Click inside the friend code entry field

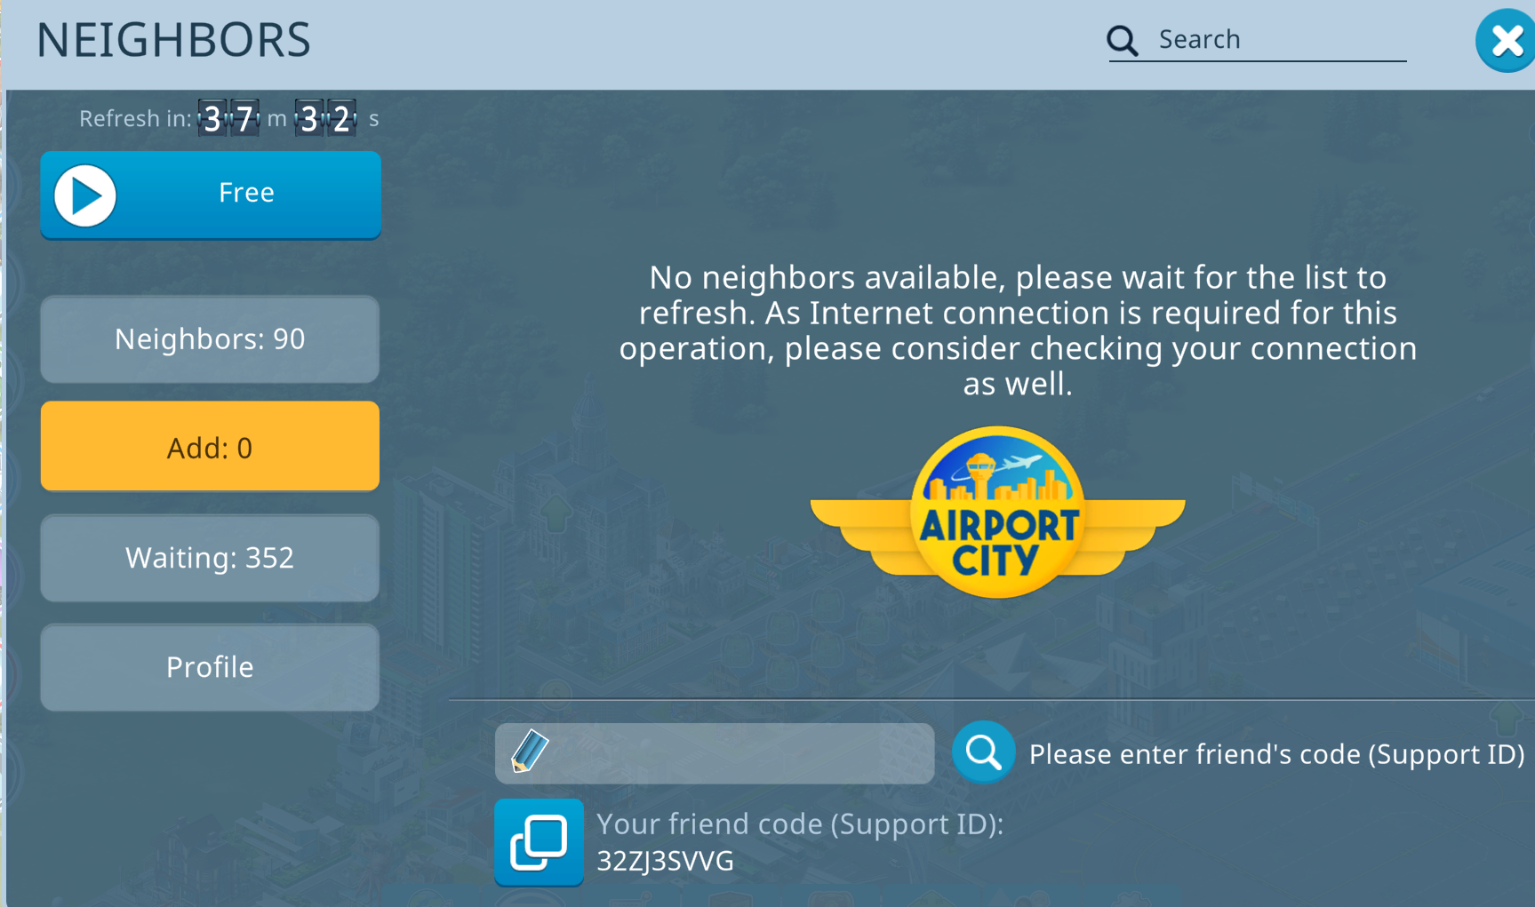point(715,753)
